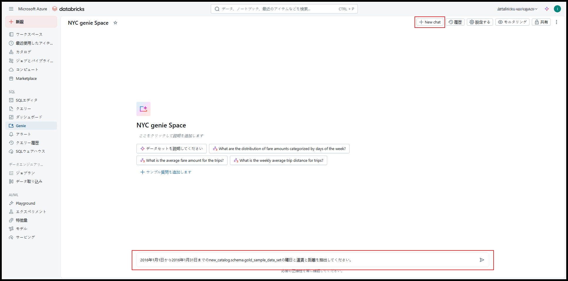Click the NYC genie Space page title
The image size is (568, 281).
[88, 23]
